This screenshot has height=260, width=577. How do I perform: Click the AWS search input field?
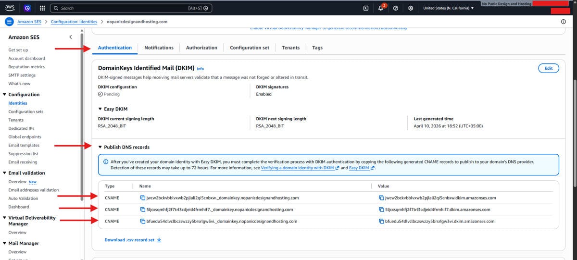point(131,8)
